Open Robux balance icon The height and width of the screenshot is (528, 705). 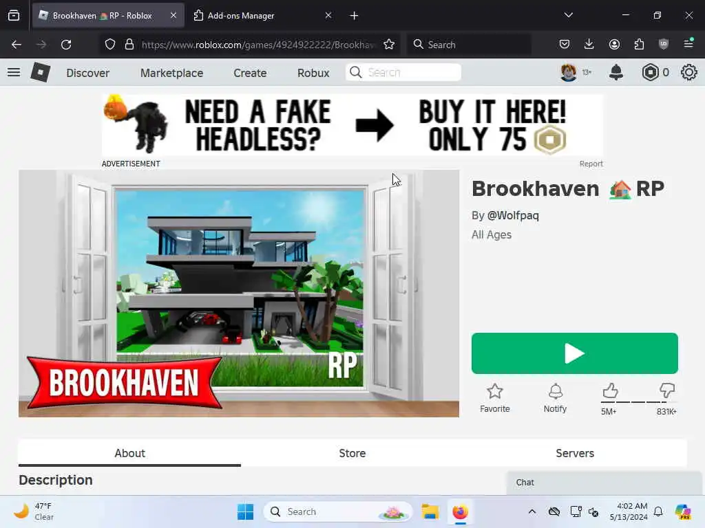pyautogui.click(x=650, y=72)
